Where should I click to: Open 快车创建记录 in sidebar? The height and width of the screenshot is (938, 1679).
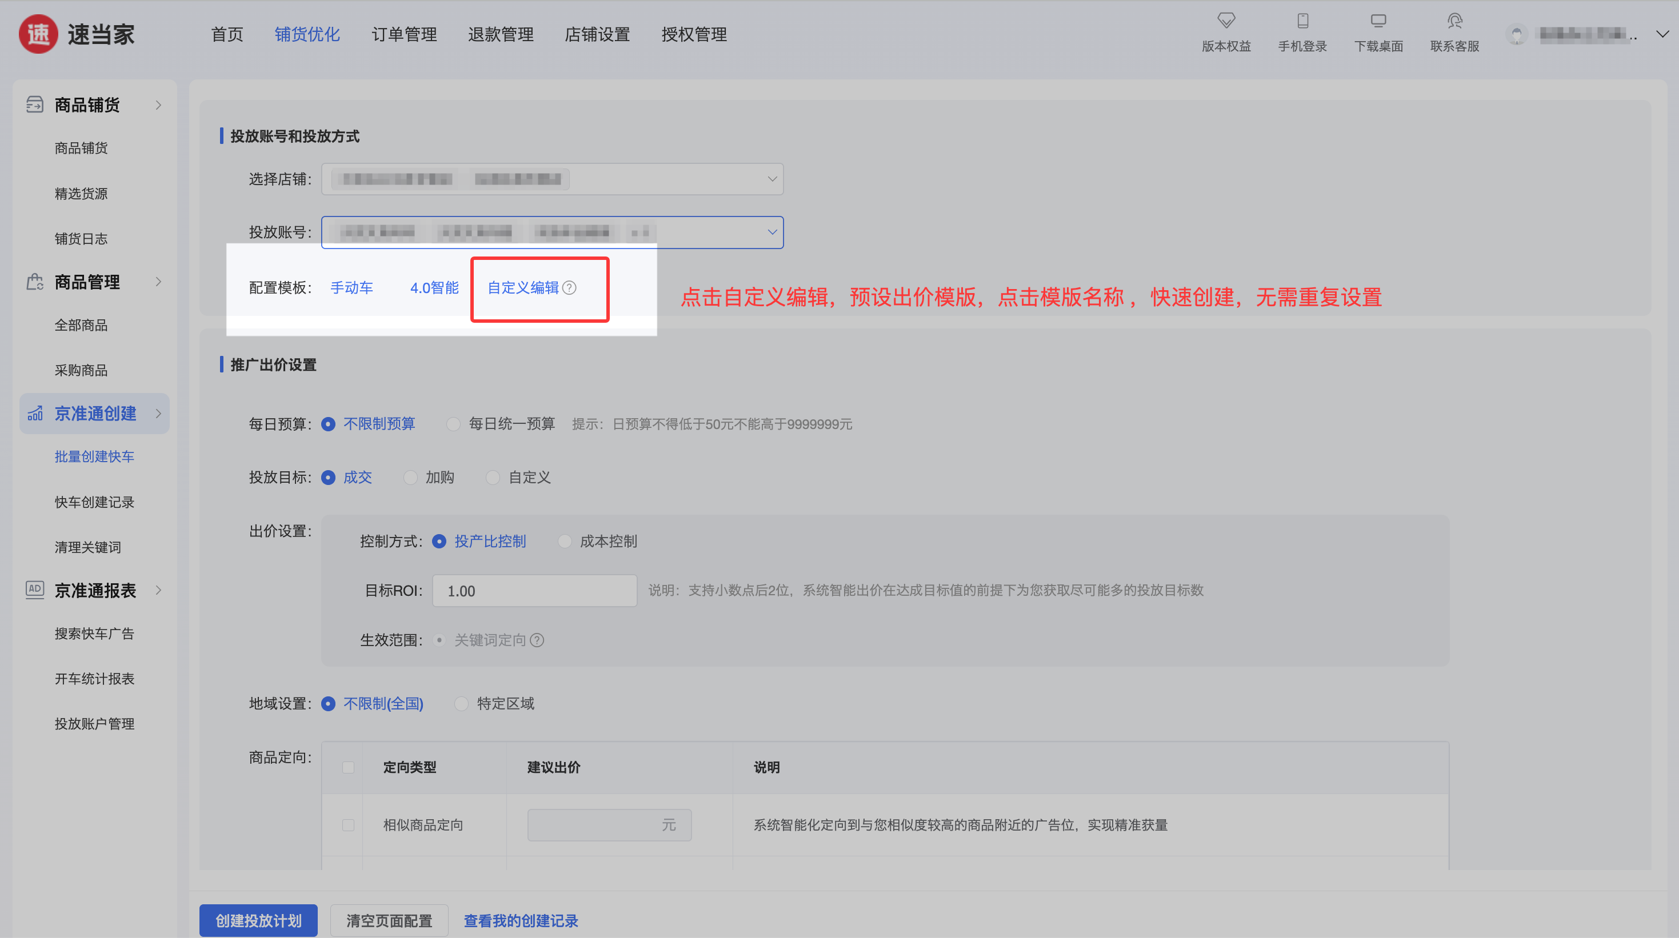coord(94,502)
